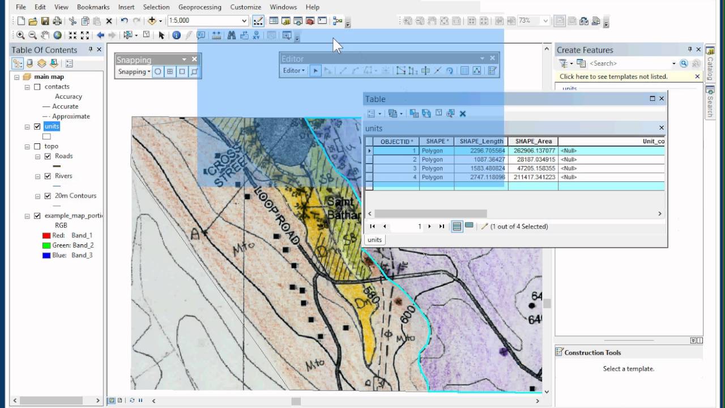Choose the Select Elements black arrow tool
The height and width of the screenshot is (408, 725).
click(x=161, y=35)
